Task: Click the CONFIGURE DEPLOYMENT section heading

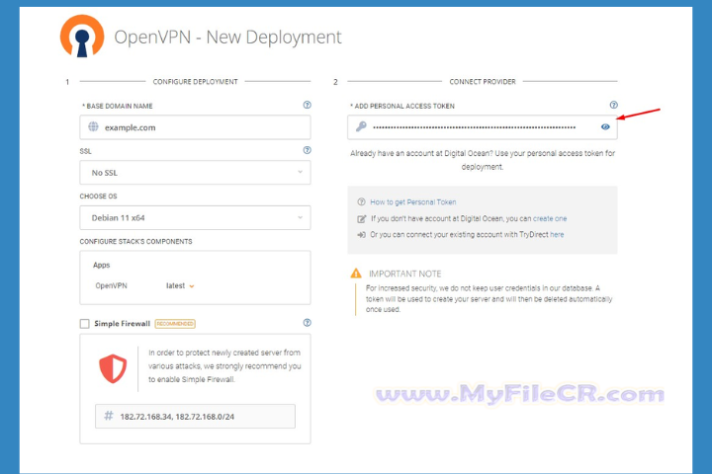Action: [x=195, y=82]
